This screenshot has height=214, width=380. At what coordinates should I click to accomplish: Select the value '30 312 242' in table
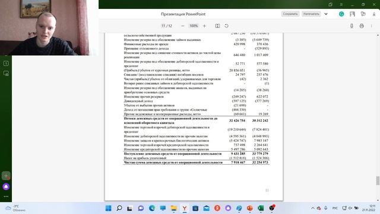pyautogui.click(x=260, y=121)
